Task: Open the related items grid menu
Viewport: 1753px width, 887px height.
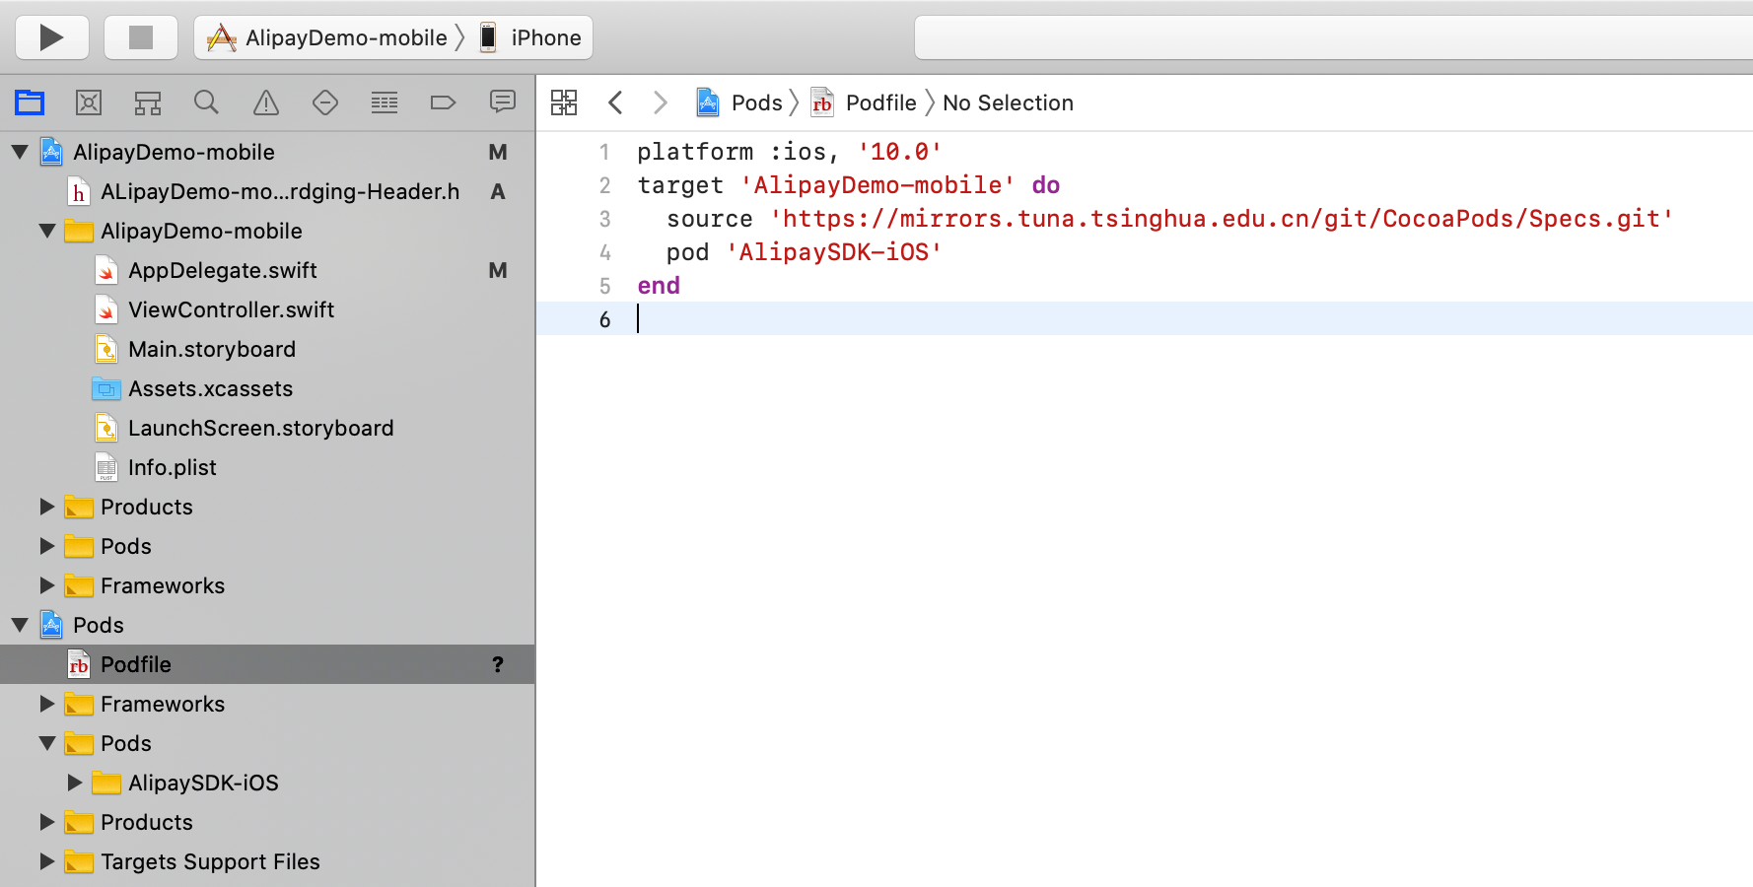Action: 564,102
